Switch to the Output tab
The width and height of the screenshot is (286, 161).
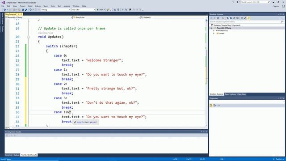(17, 155)
